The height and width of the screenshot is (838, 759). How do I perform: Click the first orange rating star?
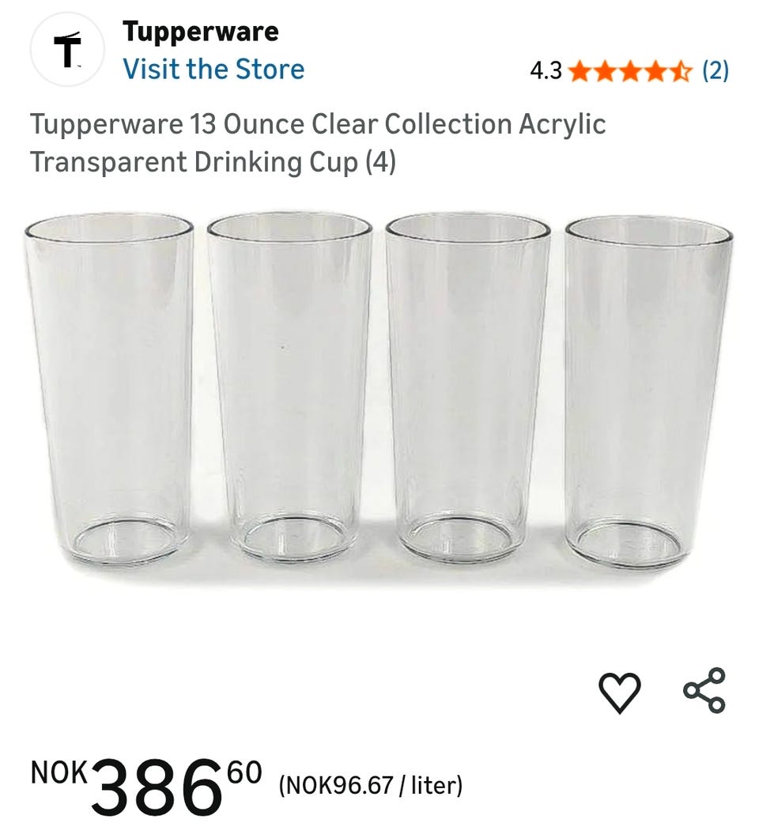pyautogui.click(x=579, y=71)
